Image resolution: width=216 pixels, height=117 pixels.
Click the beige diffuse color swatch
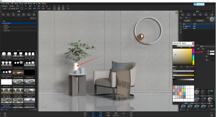[x=212, y=51]
